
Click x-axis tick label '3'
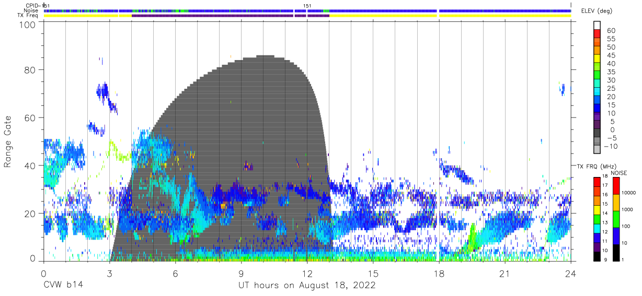(109, 274)
